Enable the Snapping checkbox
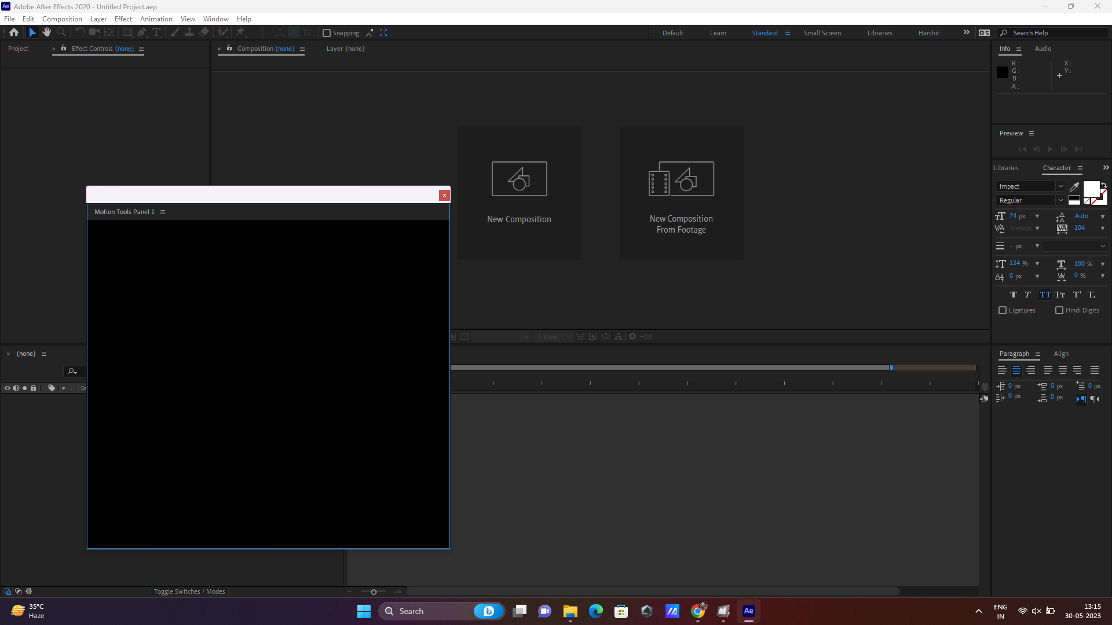The width and height of the screenshot is (1112, 625). 327,33
